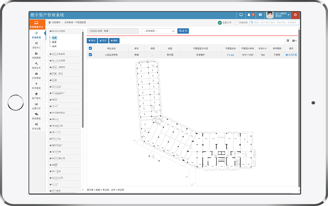Click the 自有.商铺 selected property field

coord(113,31)
